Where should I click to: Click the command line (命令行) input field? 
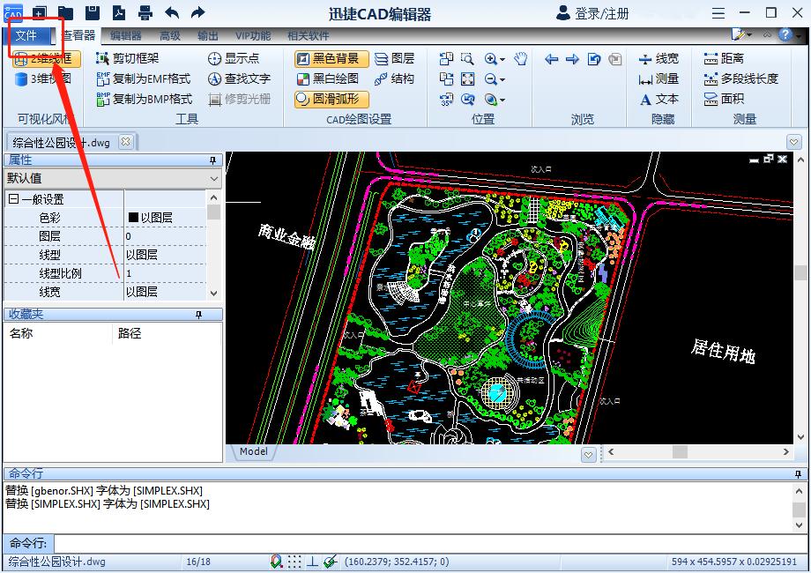click(x=423, y=543)
